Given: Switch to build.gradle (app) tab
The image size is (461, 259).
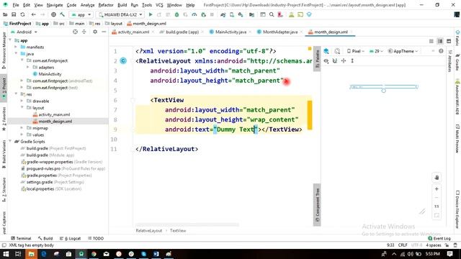Looking at the screenshot, I should point(182,32).
